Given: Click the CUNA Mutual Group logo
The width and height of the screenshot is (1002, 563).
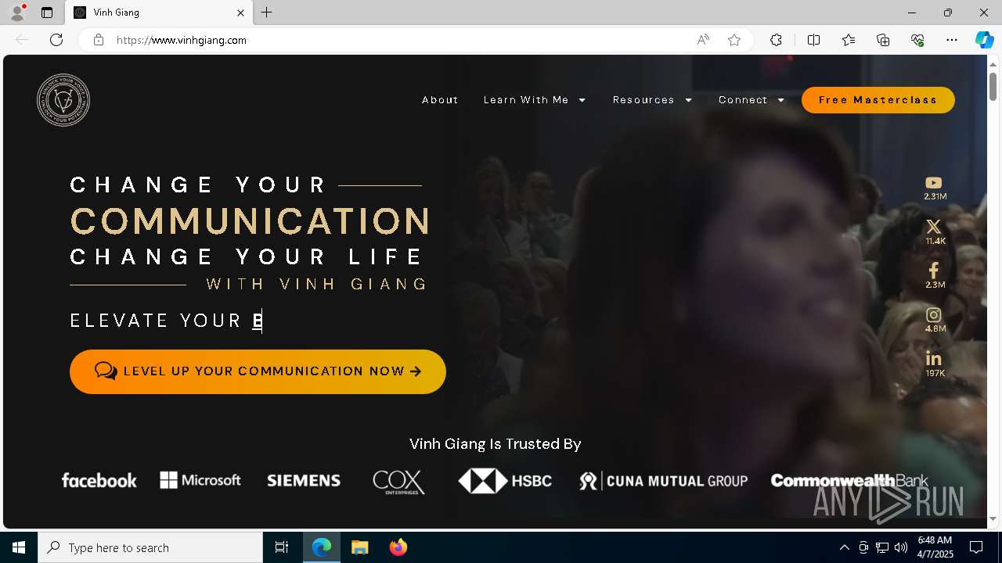Looking at the screenshot, I should coord(663,481).
